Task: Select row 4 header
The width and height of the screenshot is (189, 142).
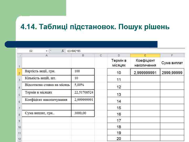Action: 19,86
